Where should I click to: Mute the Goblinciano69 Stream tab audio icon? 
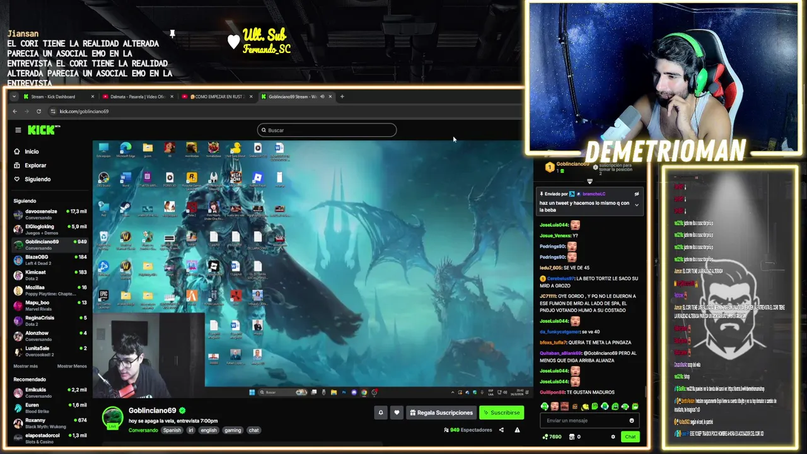click(x=322, y=96)
